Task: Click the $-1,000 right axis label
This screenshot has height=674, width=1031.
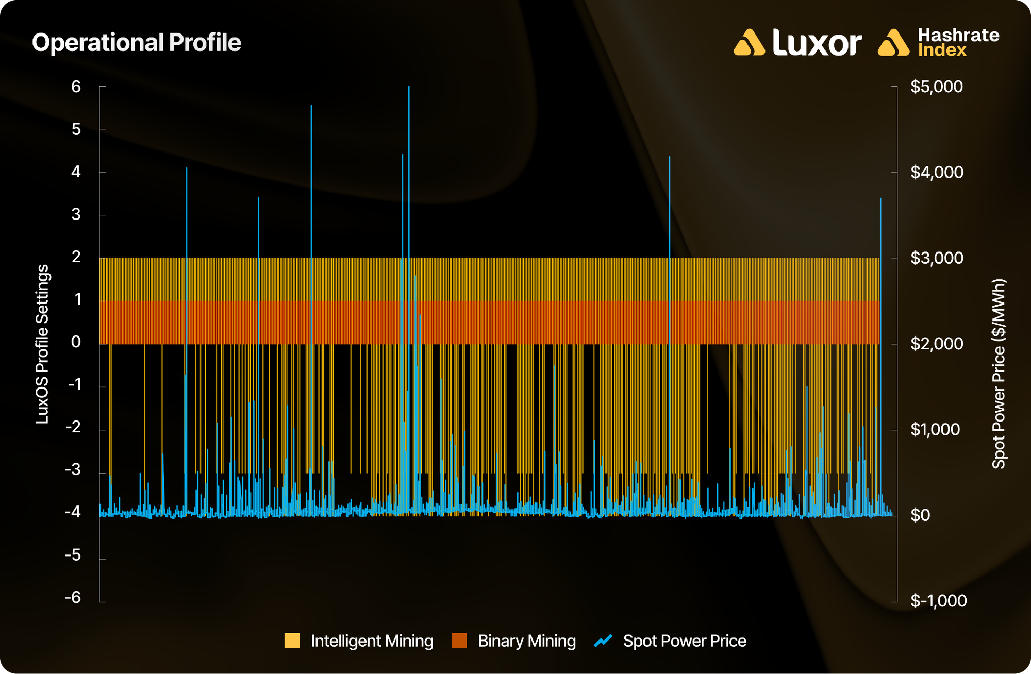Action: pyautogui.click(x=938, y=600)
